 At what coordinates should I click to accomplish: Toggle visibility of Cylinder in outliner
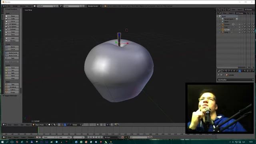(240, 30)
